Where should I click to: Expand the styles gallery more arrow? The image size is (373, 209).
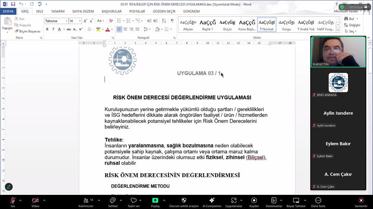338,30
